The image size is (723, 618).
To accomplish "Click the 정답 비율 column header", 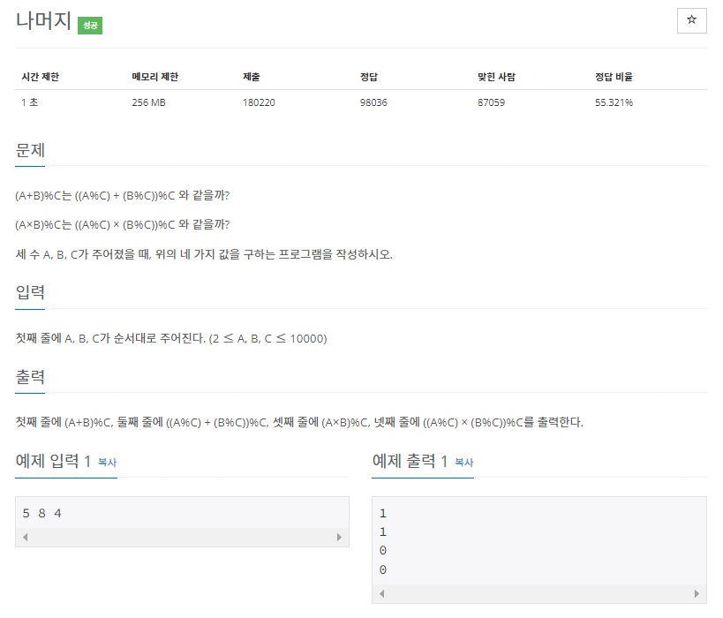I will pos(614,77).
